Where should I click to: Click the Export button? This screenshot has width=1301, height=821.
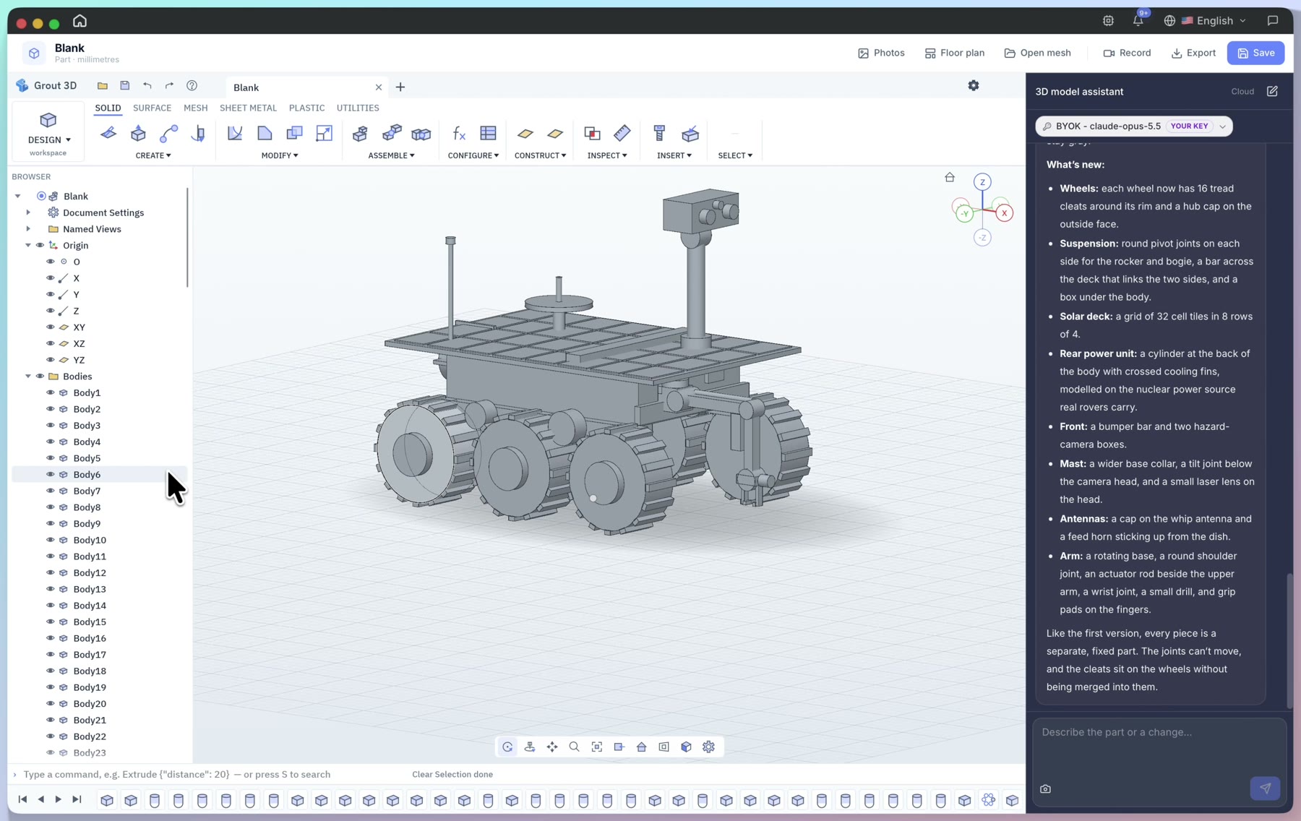pos(1193,53)
